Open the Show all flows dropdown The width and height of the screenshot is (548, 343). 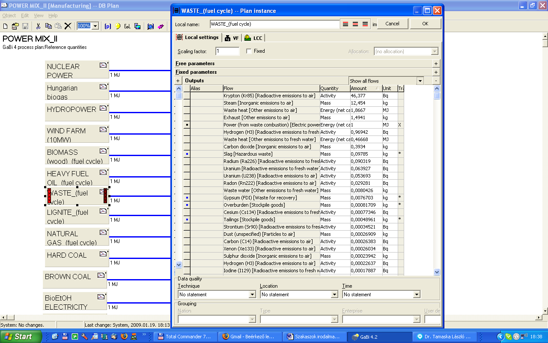(420, 81)
